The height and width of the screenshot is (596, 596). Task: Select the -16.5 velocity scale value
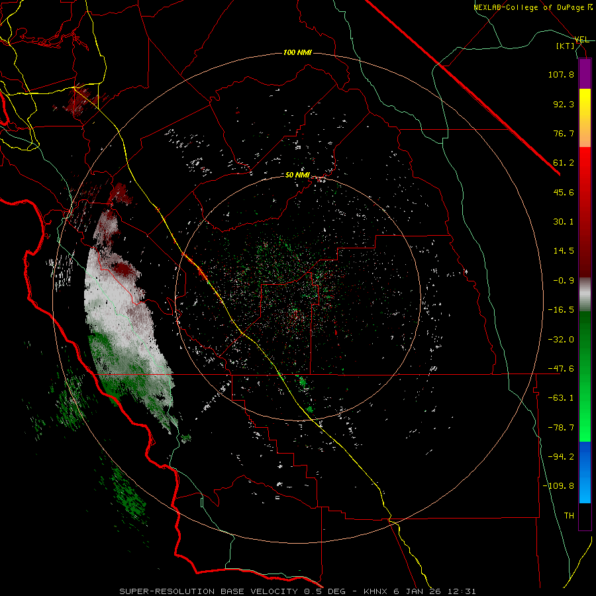click(561, 310)
